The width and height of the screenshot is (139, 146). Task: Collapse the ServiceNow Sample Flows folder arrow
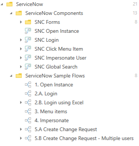coord(11,76)
